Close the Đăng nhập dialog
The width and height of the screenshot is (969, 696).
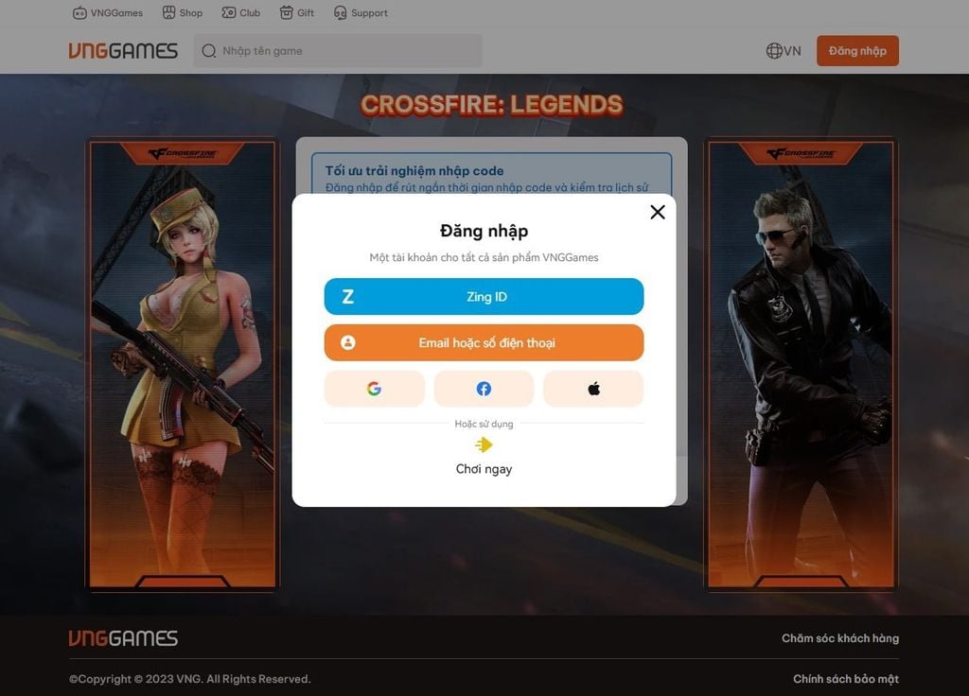[x=658, y=212]
